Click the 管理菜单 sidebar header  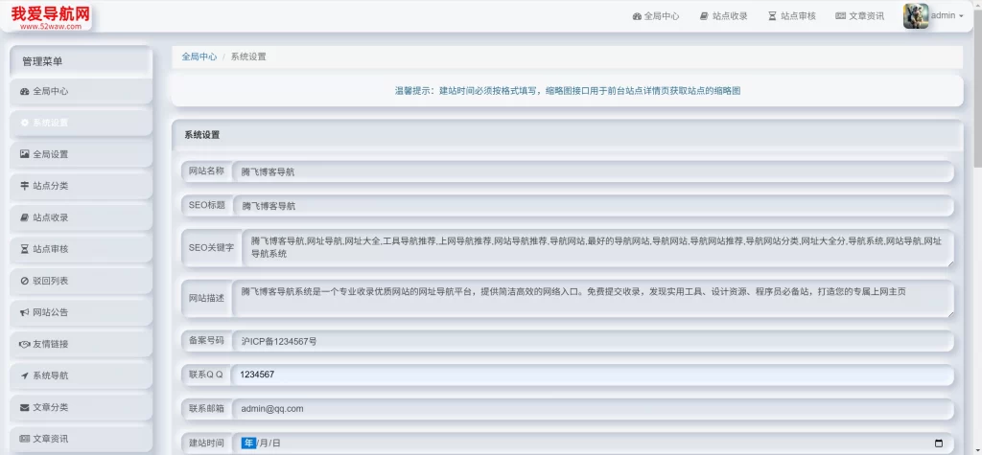tap(81, 61)
